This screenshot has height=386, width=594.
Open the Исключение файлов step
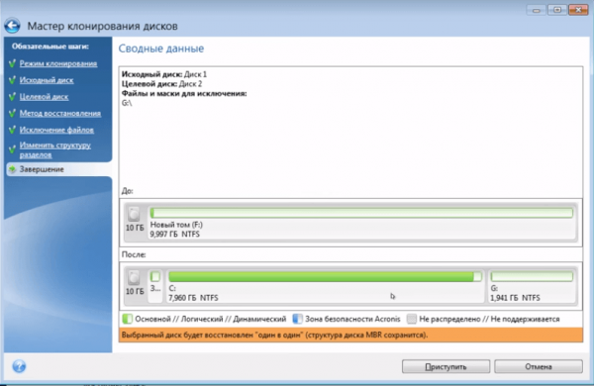[56, 130]
